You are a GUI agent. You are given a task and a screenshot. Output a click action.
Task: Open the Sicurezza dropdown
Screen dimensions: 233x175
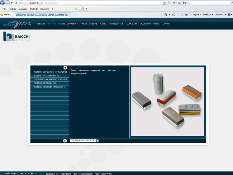[x=208, y=15]
